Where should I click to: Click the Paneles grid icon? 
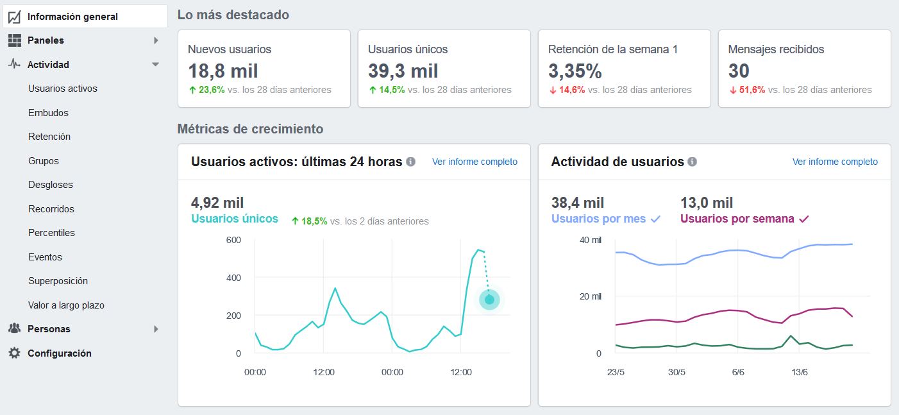pos(14,40)
